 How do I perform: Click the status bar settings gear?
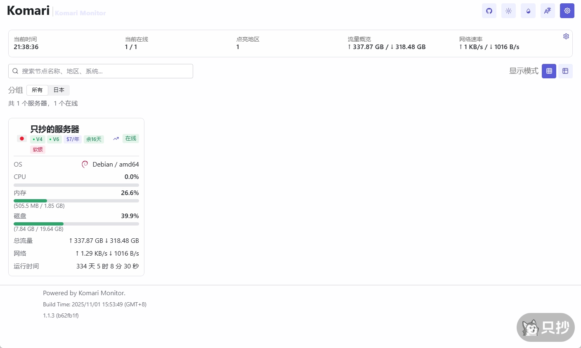pos(566,36)
